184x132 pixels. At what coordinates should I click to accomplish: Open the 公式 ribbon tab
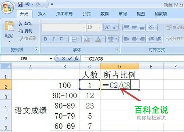[86, 14]
